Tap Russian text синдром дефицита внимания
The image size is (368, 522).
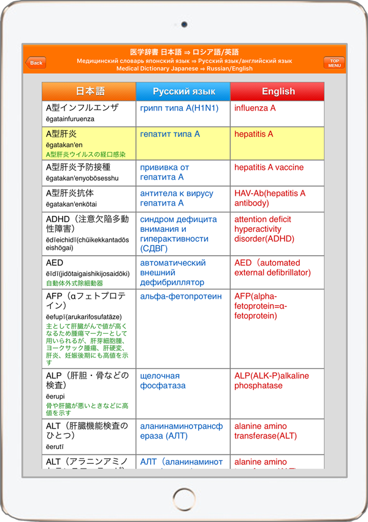click(x=178, y=224)
